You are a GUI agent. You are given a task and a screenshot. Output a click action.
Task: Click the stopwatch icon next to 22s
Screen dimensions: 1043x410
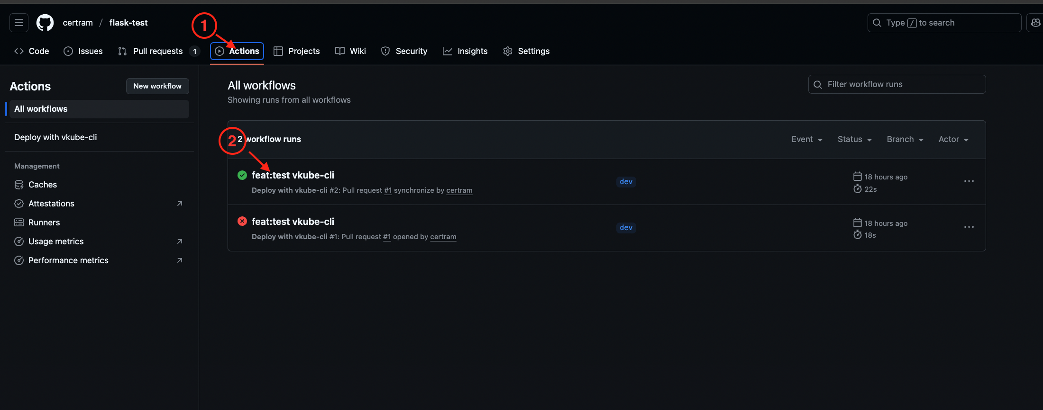pos(858,189)
